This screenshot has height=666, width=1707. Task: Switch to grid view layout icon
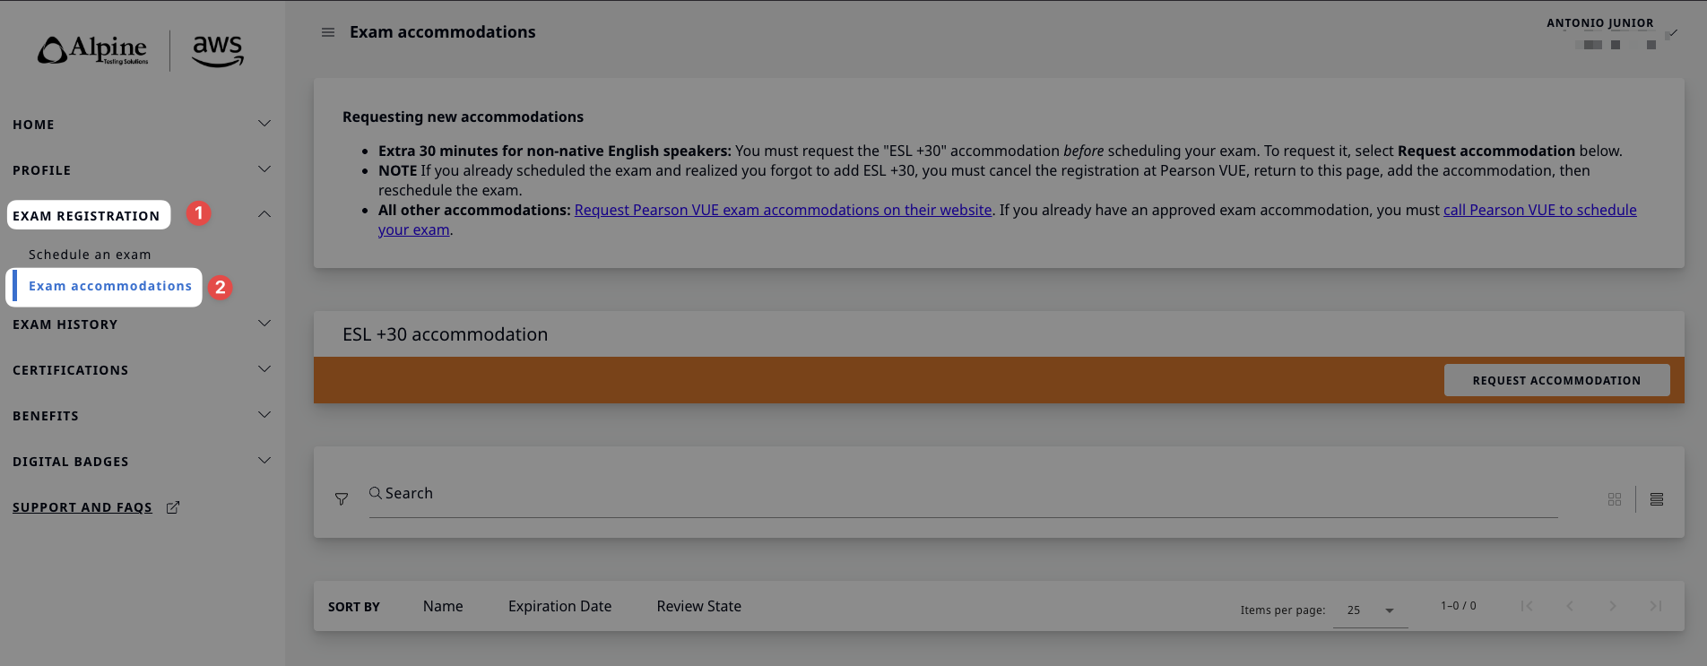click(x=1615, y=499)
